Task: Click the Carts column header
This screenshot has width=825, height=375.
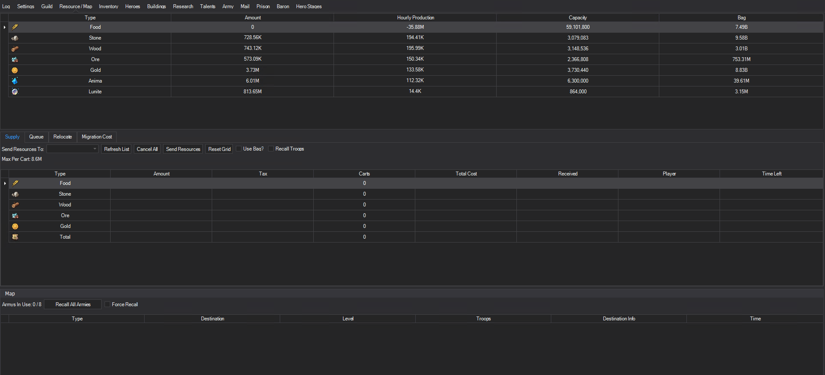Action: pos(365,174)
